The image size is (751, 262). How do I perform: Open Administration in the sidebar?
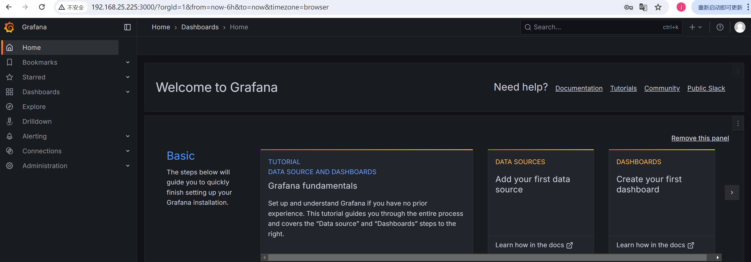coord(45,166)
